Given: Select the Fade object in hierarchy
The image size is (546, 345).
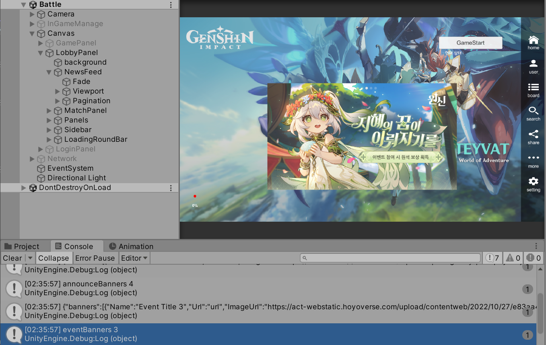Looking at the screenshot, I should pyautogui.click(x=81, y=82).
